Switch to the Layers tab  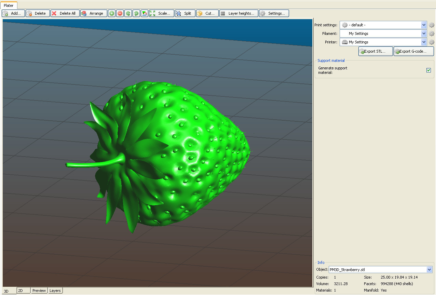click(55, 291)
